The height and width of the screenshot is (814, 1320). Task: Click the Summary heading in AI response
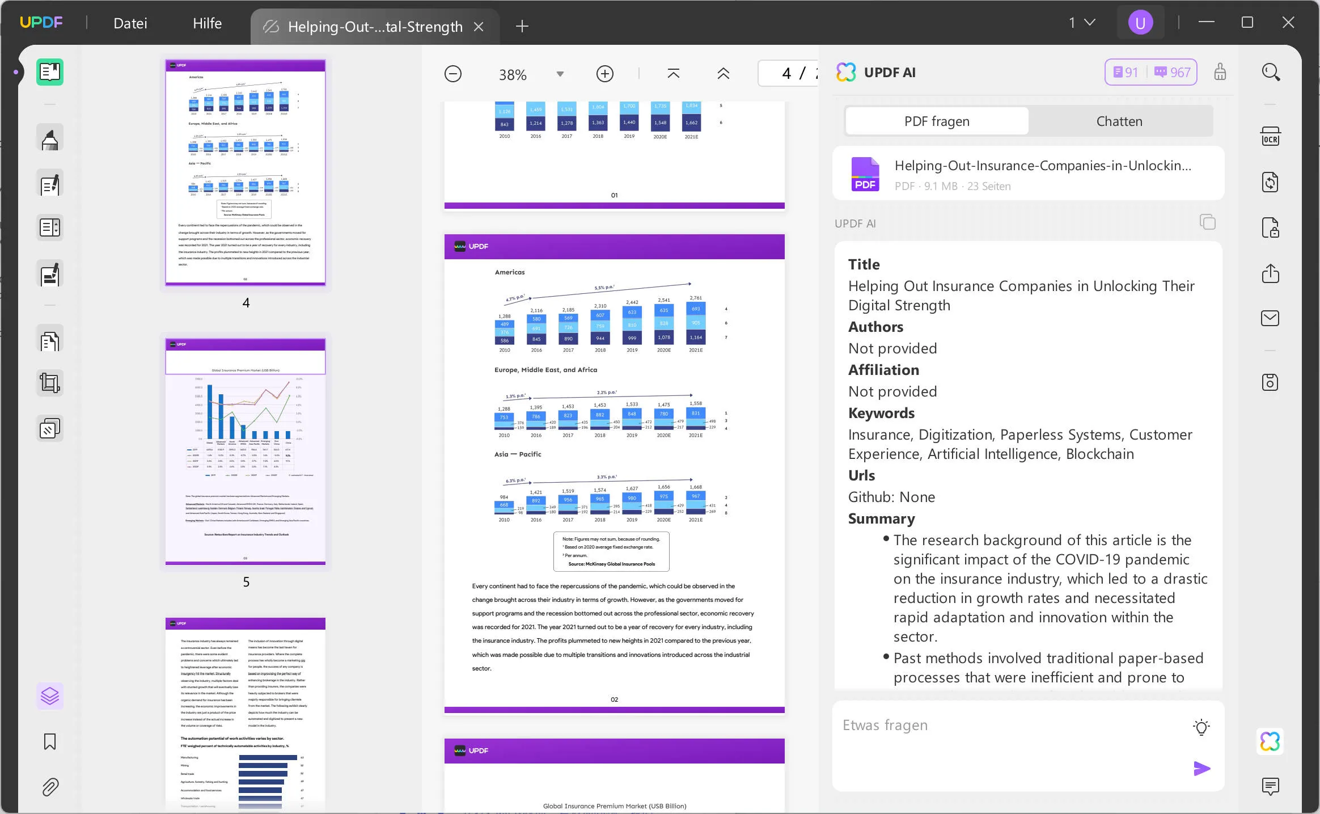pyautogui.click(x=881, y=518)
